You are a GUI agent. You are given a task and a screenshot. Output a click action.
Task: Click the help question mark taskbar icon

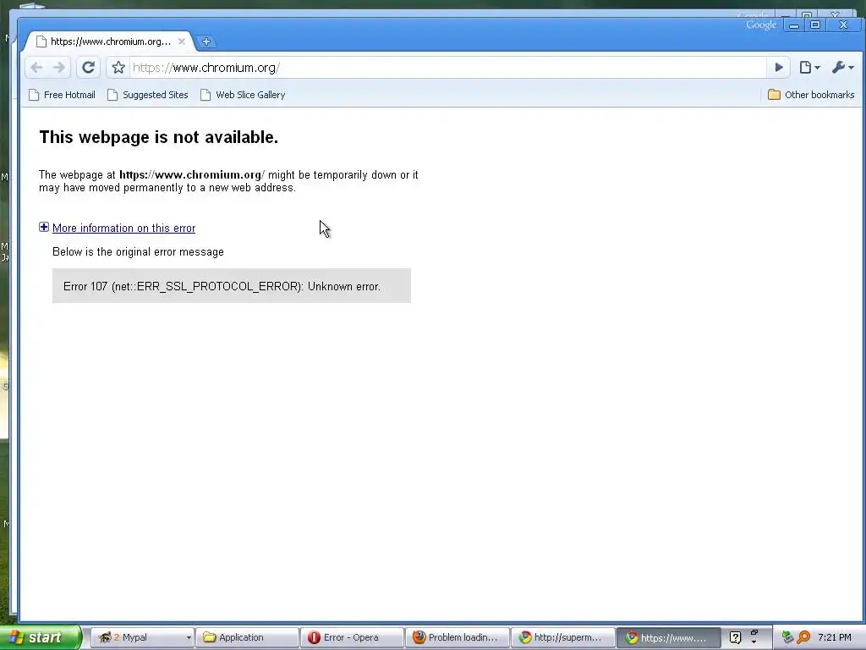735,637
